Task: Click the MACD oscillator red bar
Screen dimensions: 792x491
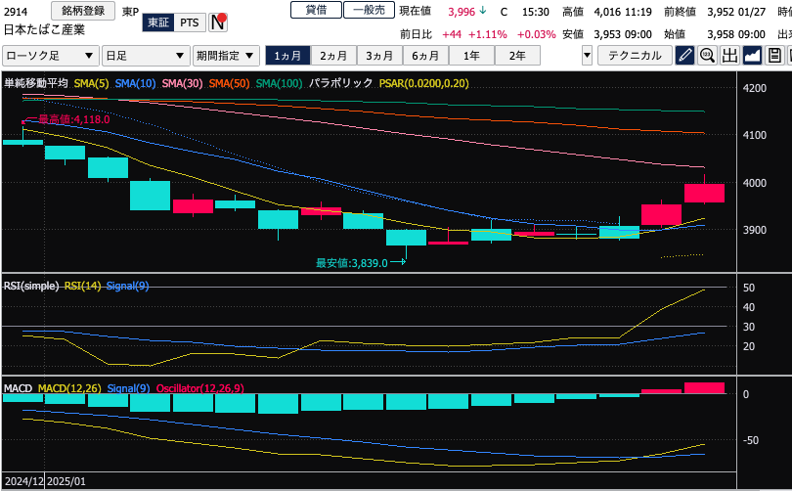Action: (x=704, y=387)
